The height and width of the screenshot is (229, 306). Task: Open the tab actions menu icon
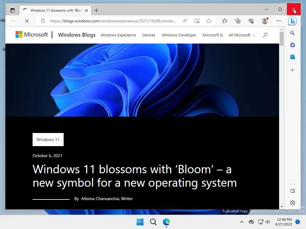tap(13, 10)
